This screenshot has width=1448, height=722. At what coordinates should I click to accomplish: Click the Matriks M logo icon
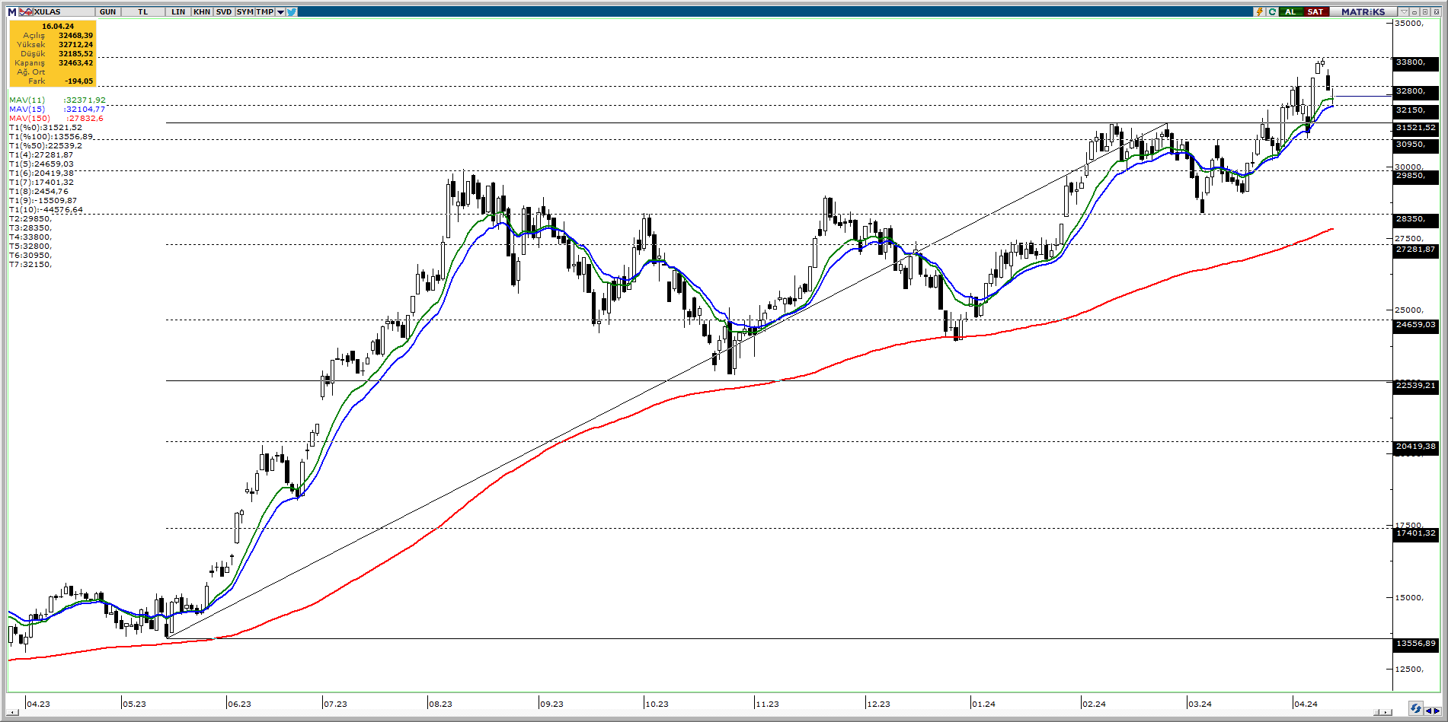click(x=11, y=11)
